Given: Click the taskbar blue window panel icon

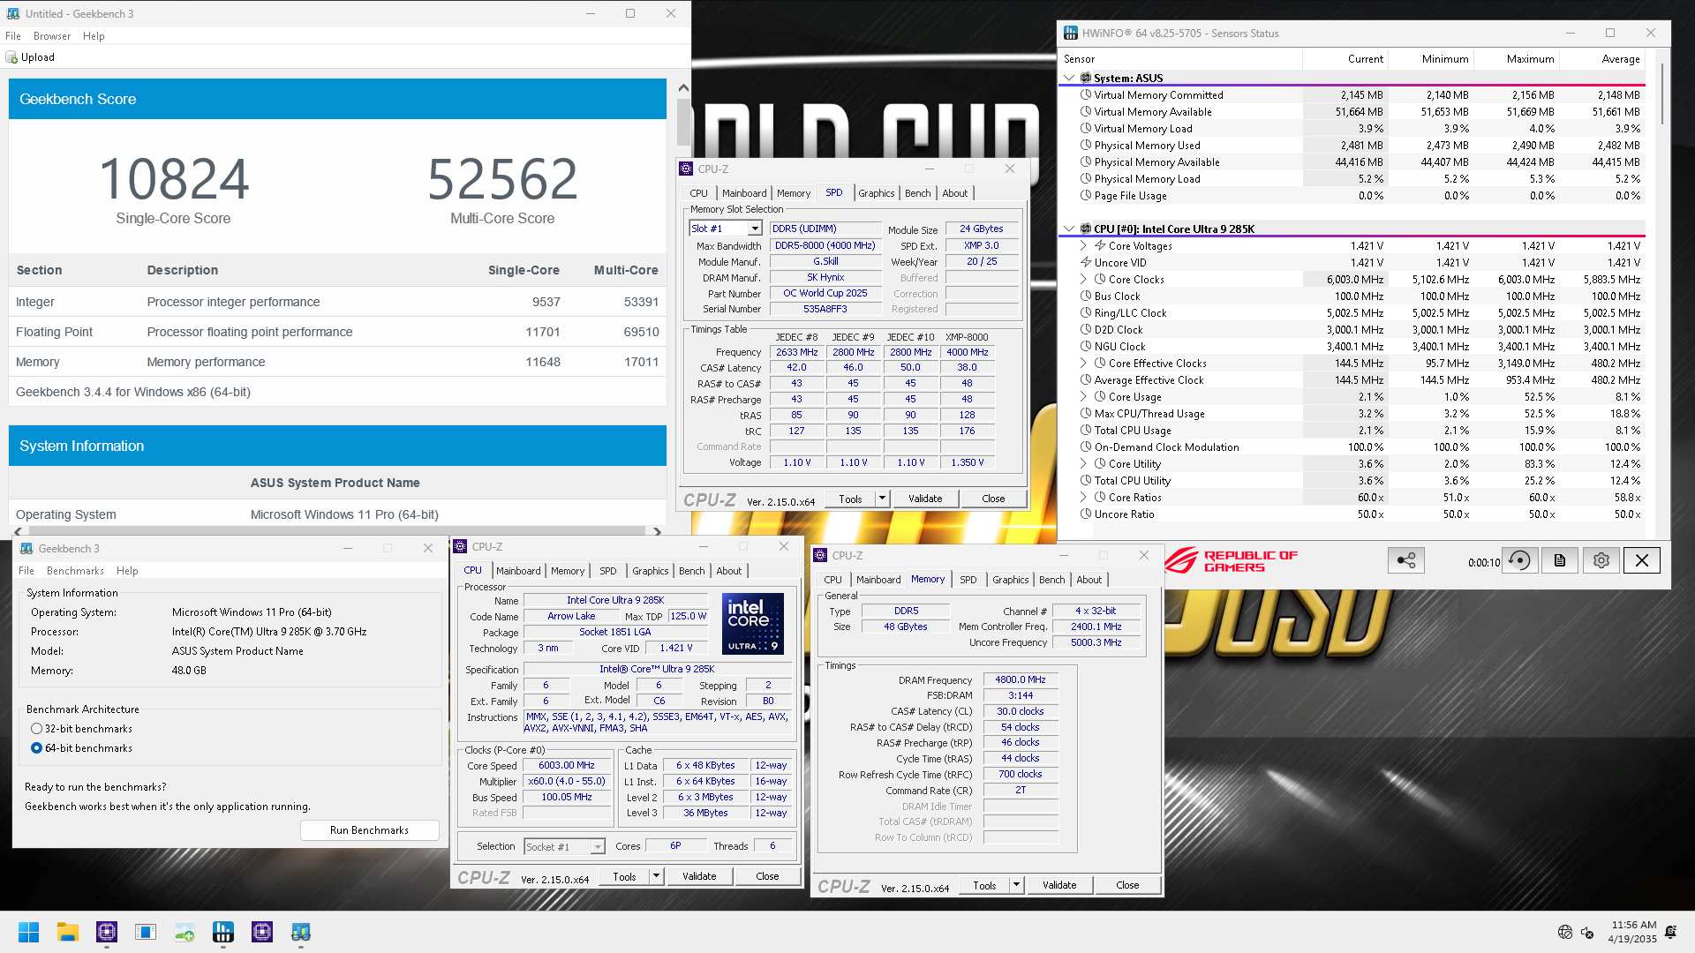Looking at the screenshot, I should click(146, 932).
